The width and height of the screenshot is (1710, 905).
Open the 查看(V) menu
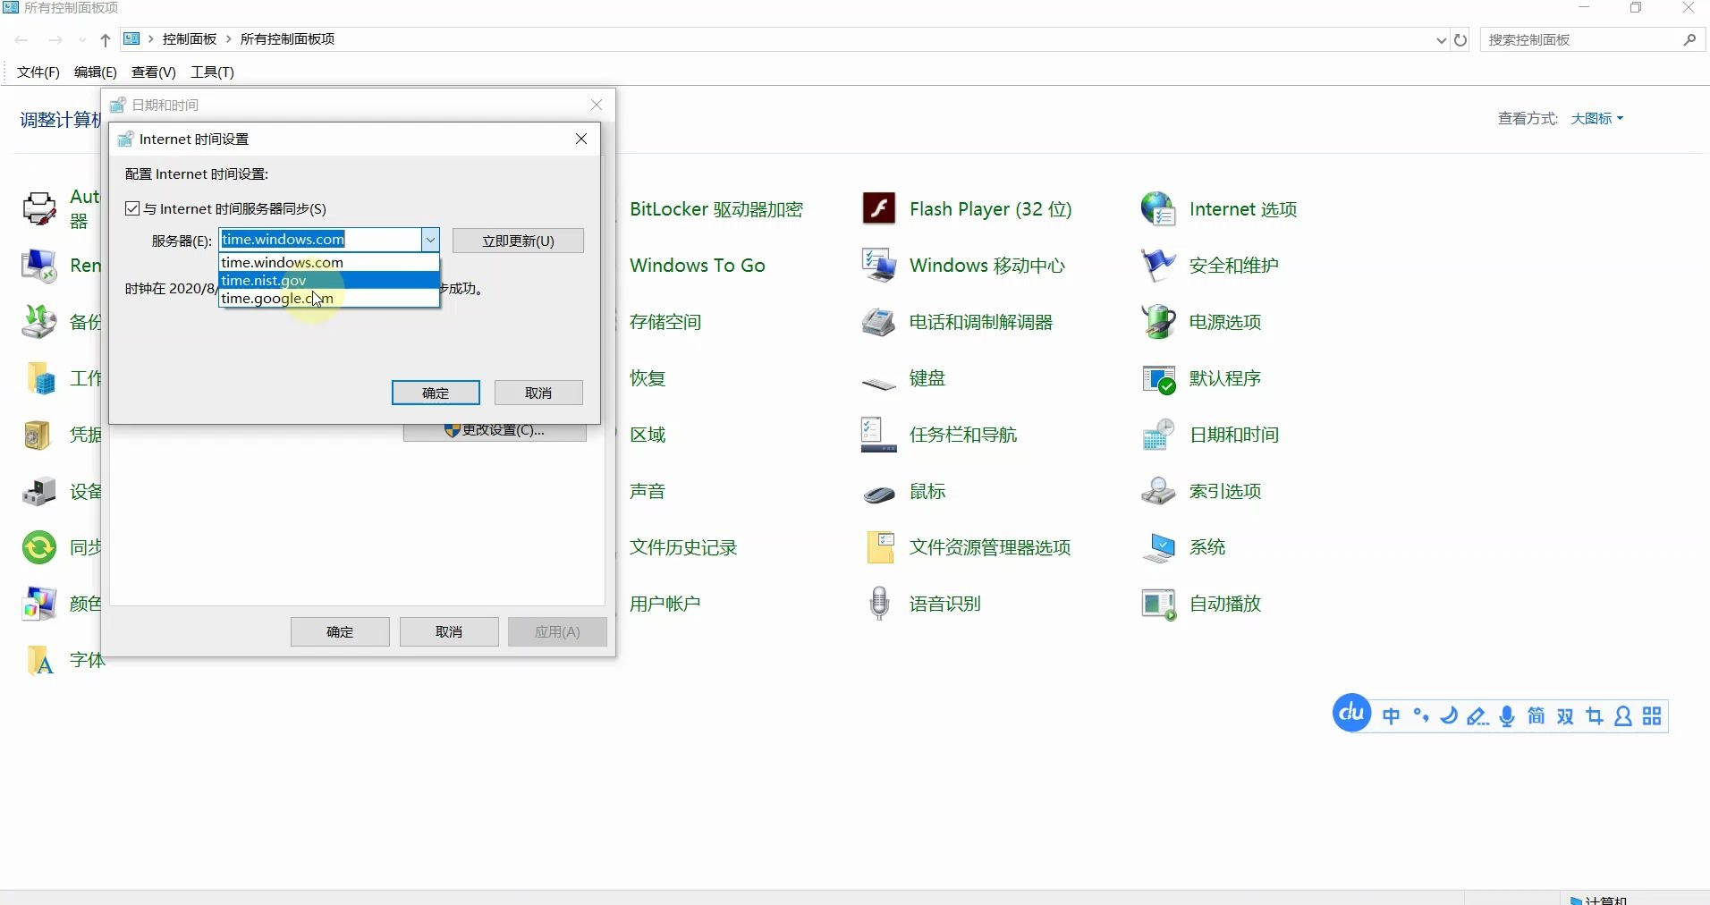(154, 72)
